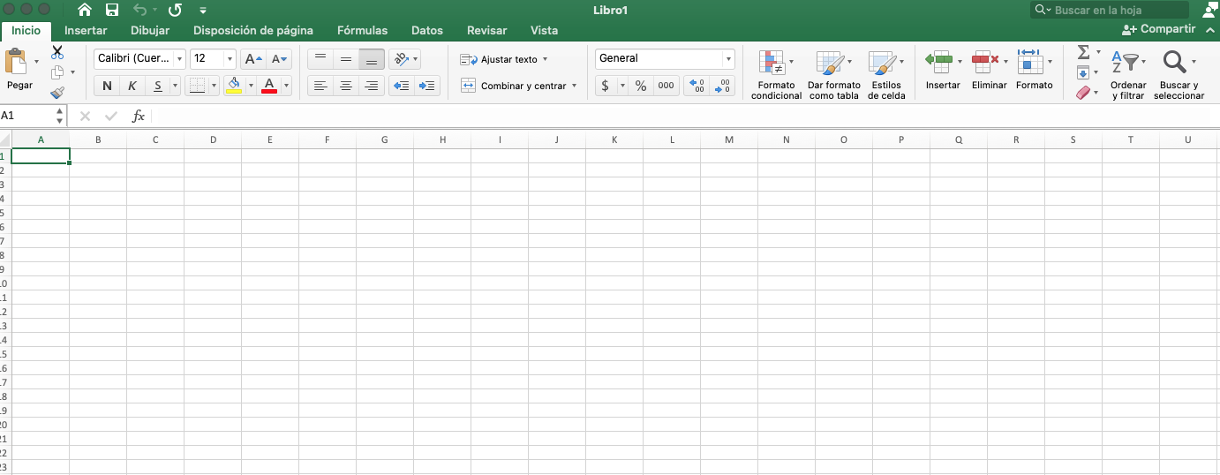Align text to top of cell
The width and height of the screenshot is (1220, 475).
320,59
